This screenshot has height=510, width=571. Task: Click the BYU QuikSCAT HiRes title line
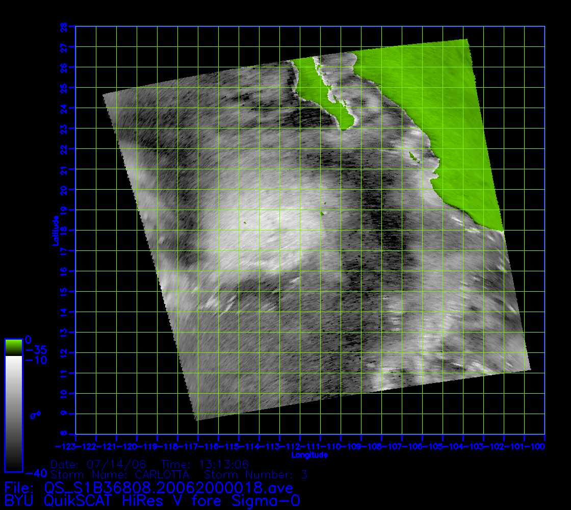point(152,500)
